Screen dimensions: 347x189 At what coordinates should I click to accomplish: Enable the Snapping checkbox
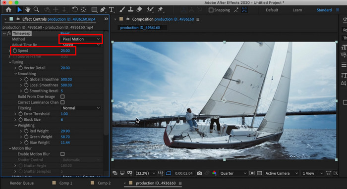[x=211, y=10]
